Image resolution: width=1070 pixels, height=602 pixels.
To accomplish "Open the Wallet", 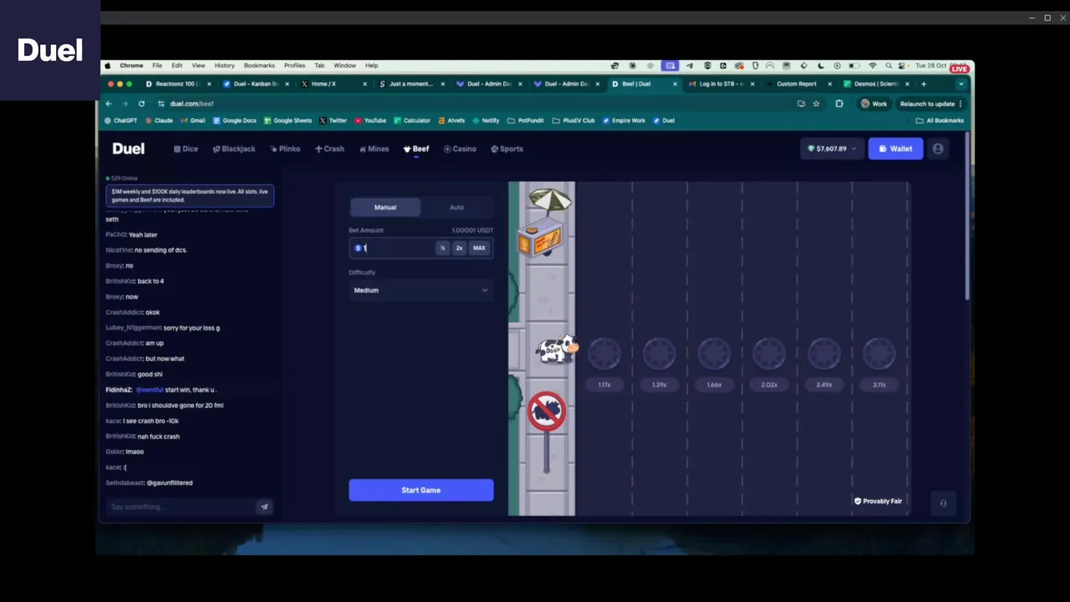I will 895,149.
